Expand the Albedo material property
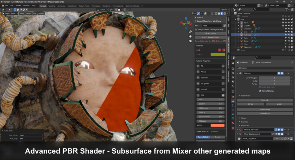This screenshot has width=295, height=160. click(198, 72)
